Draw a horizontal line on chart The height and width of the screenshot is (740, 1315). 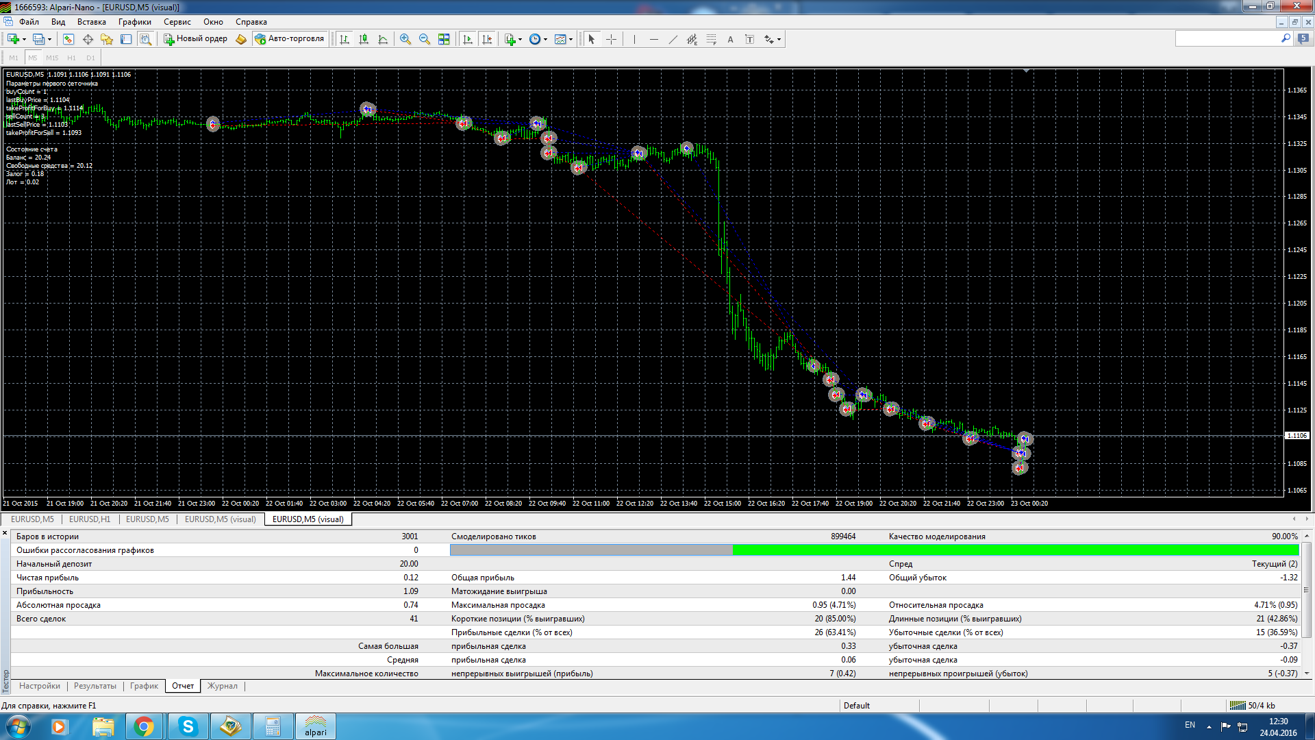[653, 39]
